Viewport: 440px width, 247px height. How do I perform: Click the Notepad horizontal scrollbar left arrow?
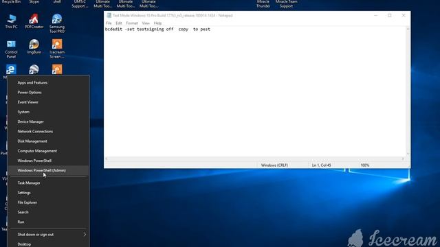pos(107,158)
